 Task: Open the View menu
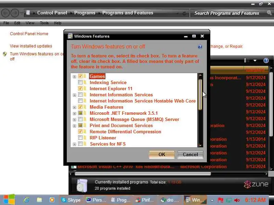click(30, 23)
